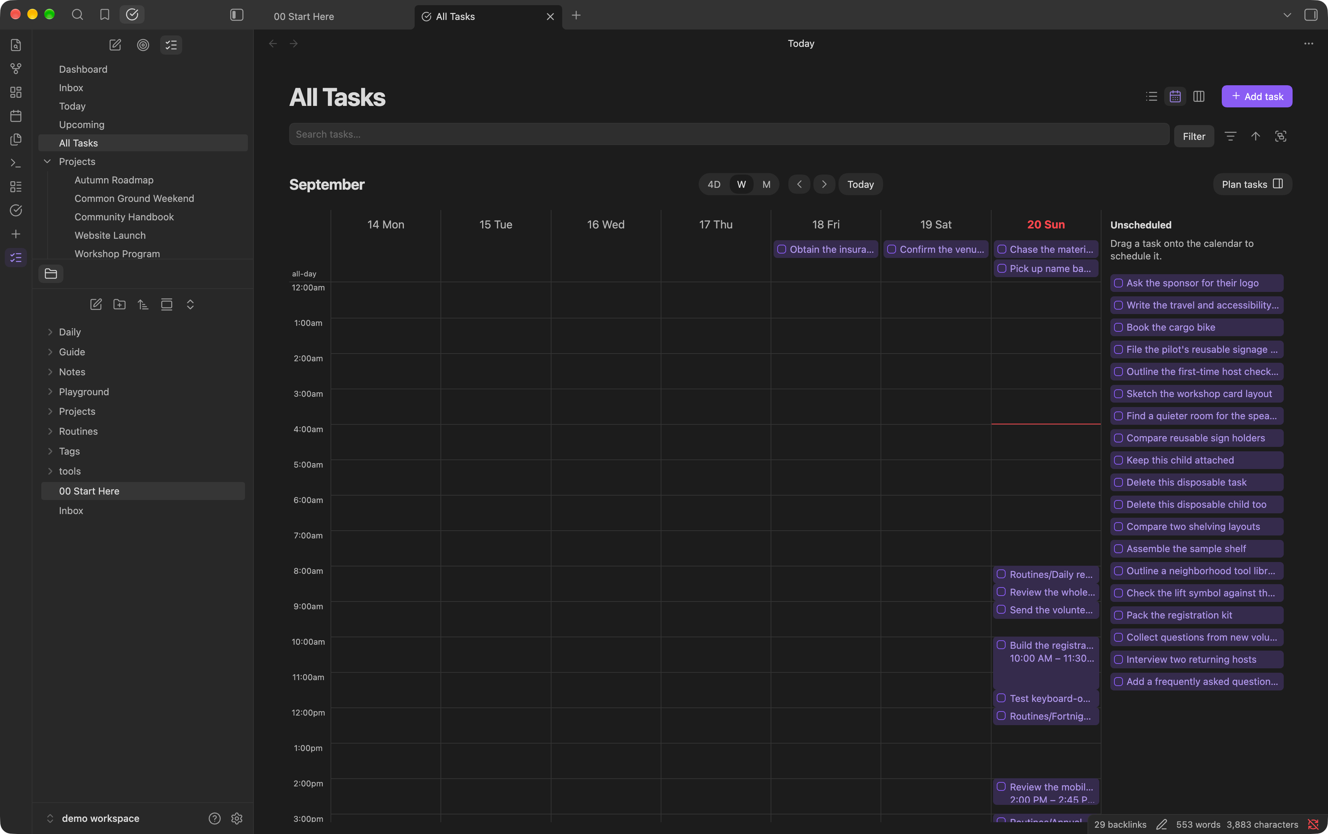Open the Filter button
The width and height of the screenshot is (1328, 834).
(1194, 136)
